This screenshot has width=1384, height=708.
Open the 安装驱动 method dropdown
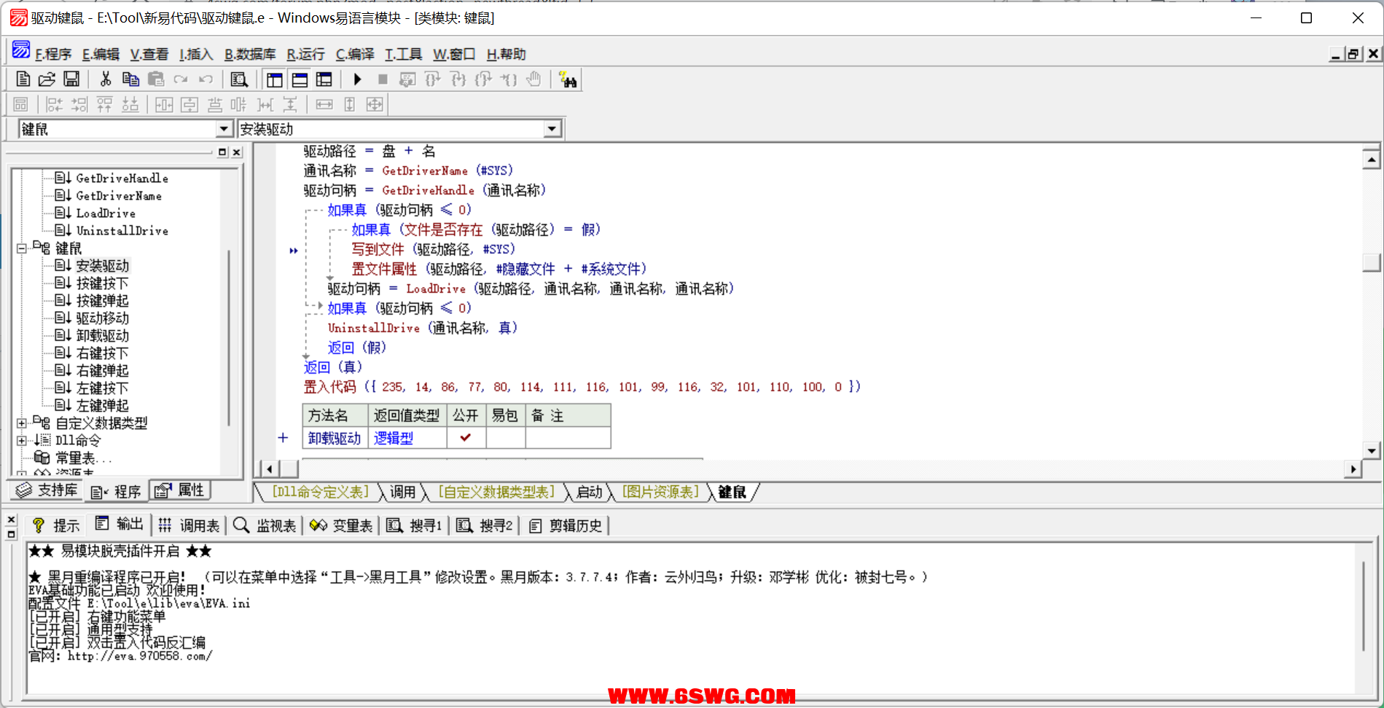[552, 129]
